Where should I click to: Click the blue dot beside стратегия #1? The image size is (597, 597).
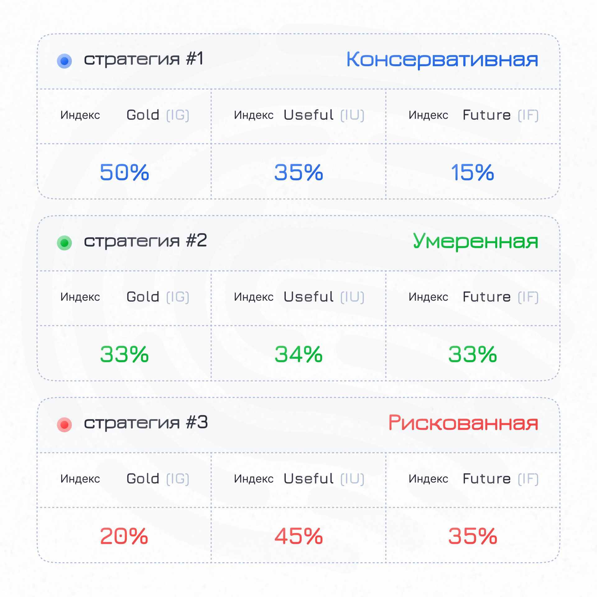coord(64,61)
